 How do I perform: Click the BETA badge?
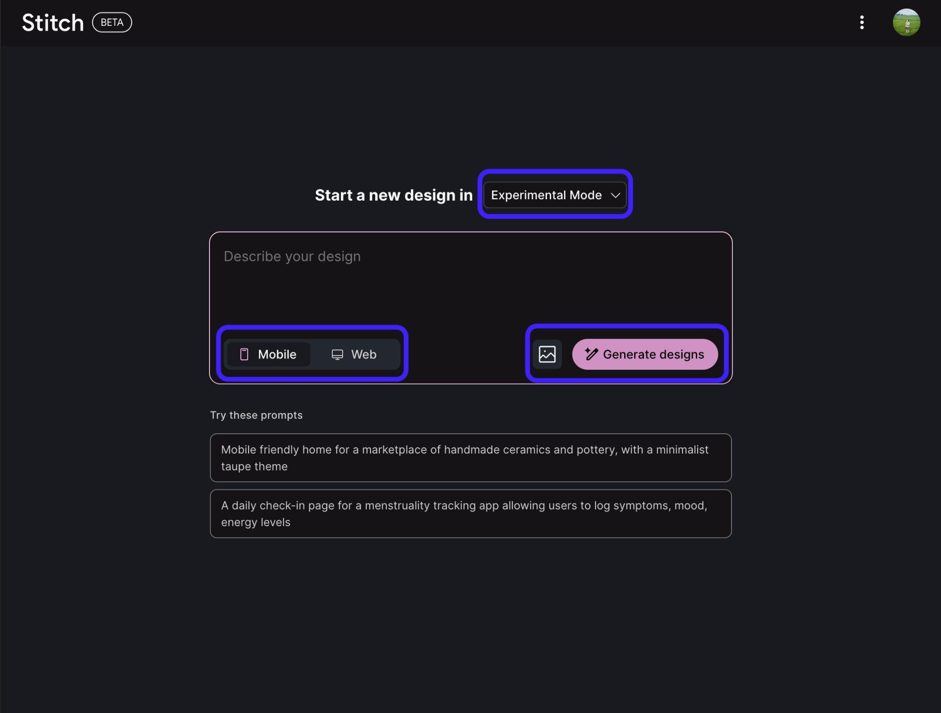click(112, 22)
